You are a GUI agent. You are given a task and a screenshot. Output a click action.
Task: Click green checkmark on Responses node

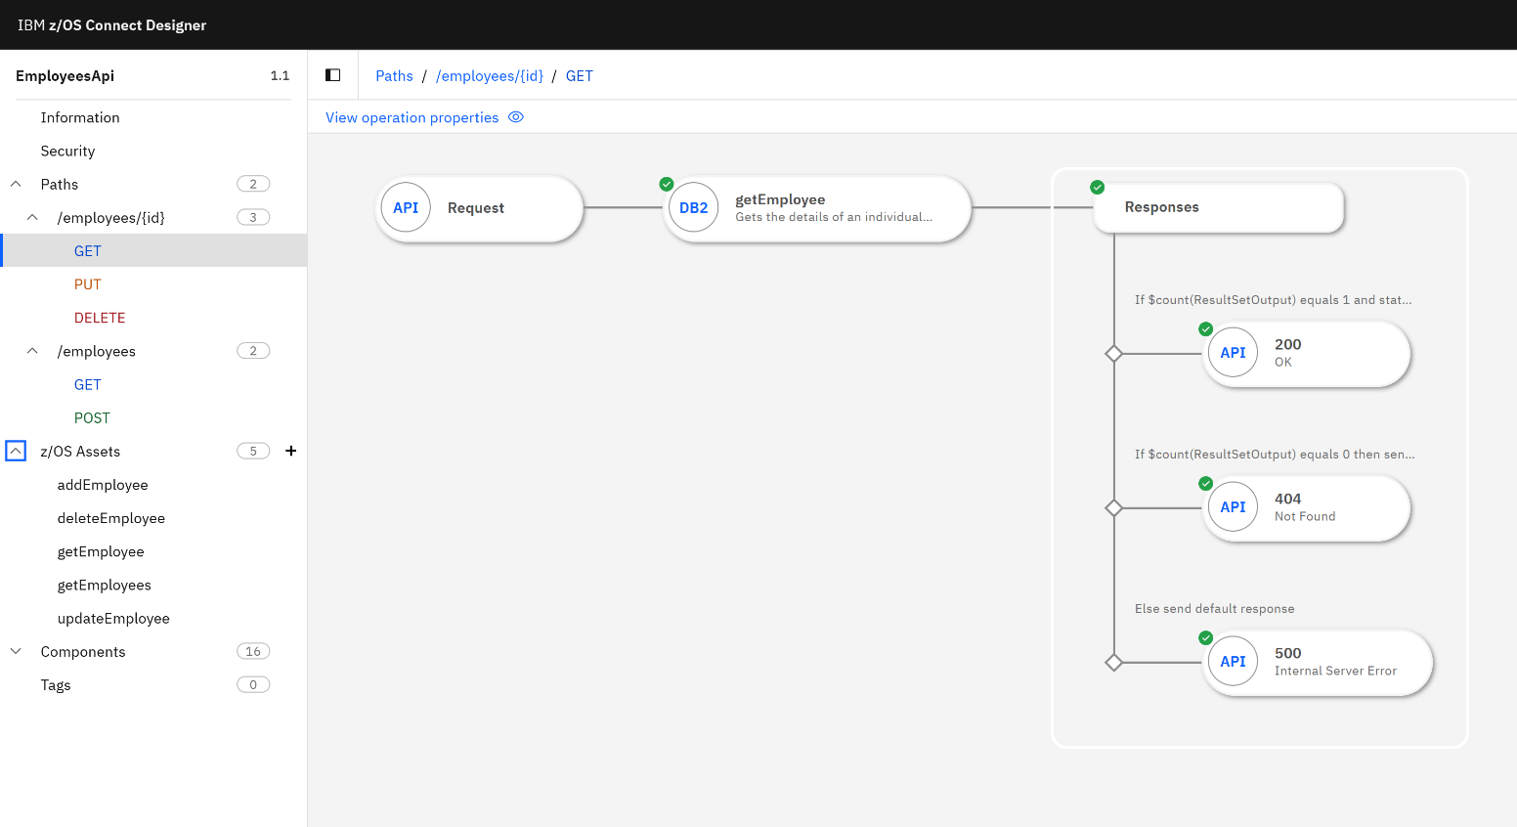click(1098, 187)
